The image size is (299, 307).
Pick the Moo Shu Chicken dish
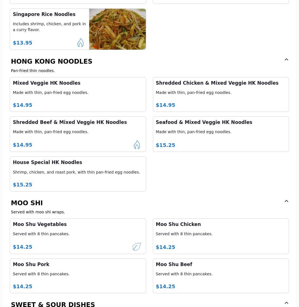[220, 236]
